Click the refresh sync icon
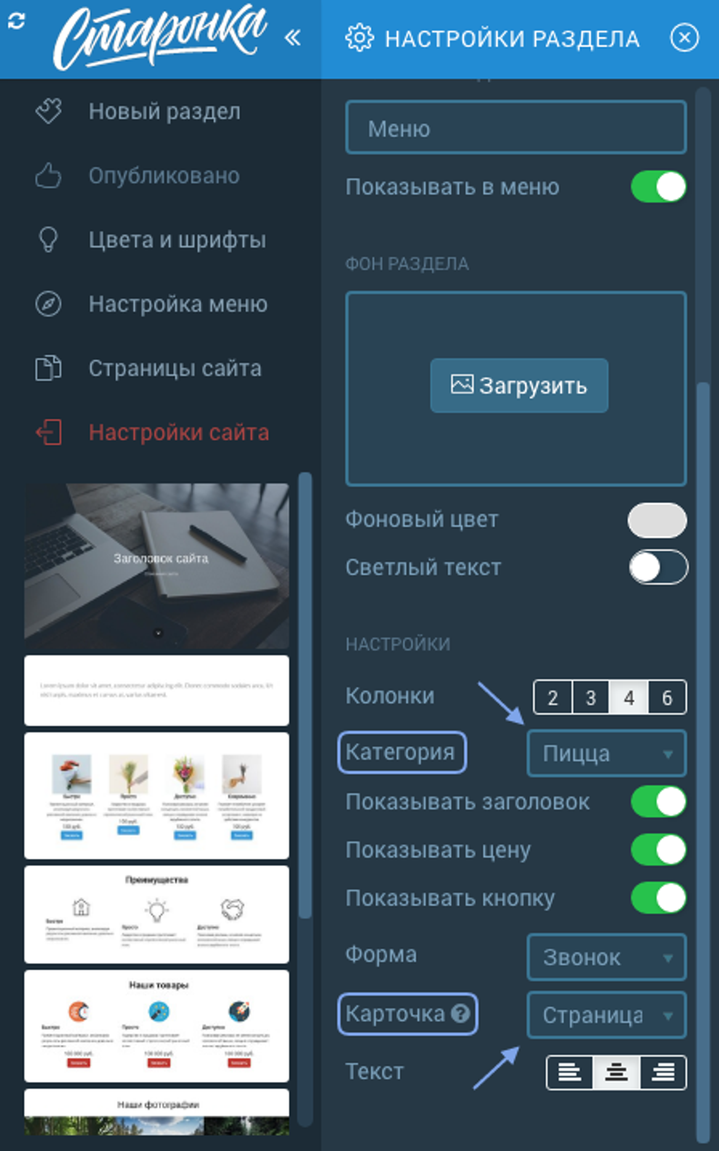Screen dimensions: 719x1151 click(x=16, y=21)
